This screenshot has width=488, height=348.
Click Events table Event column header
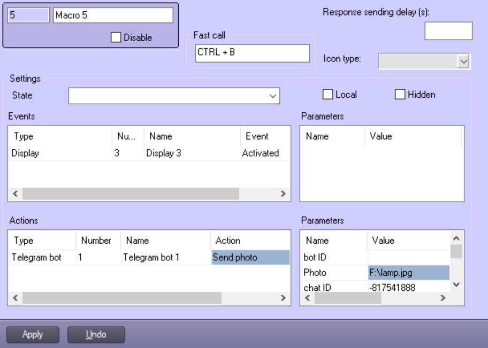tap(265, 136)
